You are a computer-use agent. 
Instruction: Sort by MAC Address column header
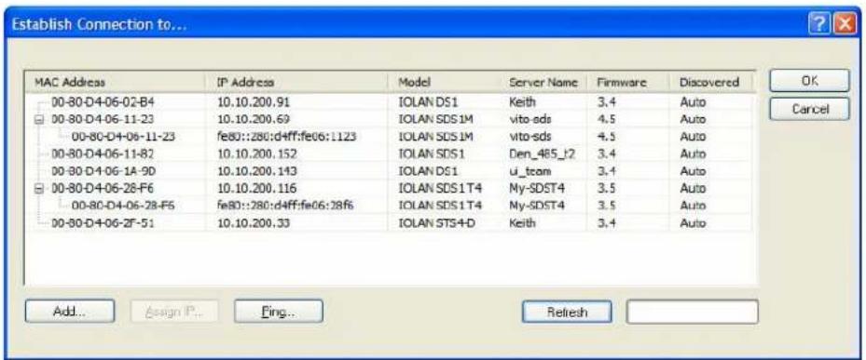coord(115,82)
